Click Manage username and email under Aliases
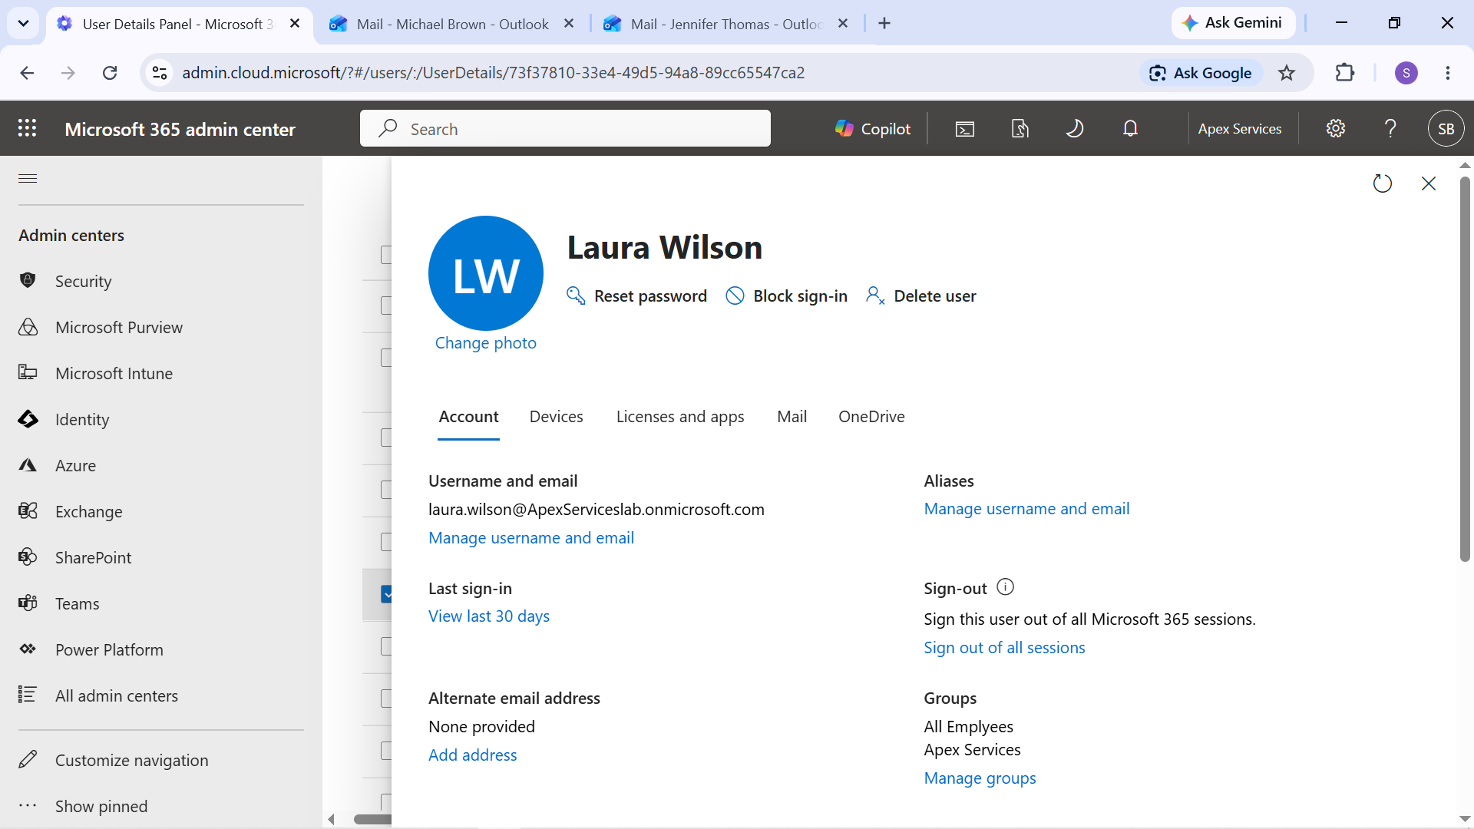The image size is (1474, 829). tap(1026, 509)
